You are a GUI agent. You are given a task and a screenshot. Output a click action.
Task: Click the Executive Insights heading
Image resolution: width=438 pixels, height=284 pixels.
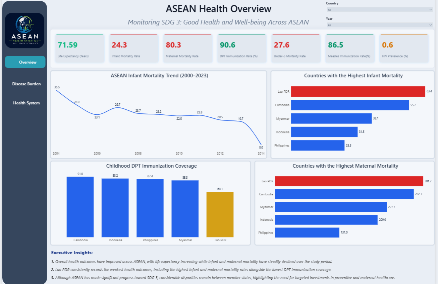click(72, 253)
